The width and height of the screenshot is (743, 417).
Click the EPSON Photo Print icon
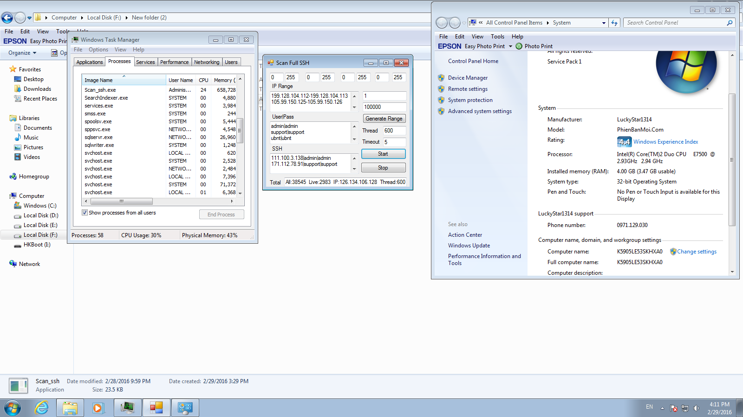click(x=519, y=46)
